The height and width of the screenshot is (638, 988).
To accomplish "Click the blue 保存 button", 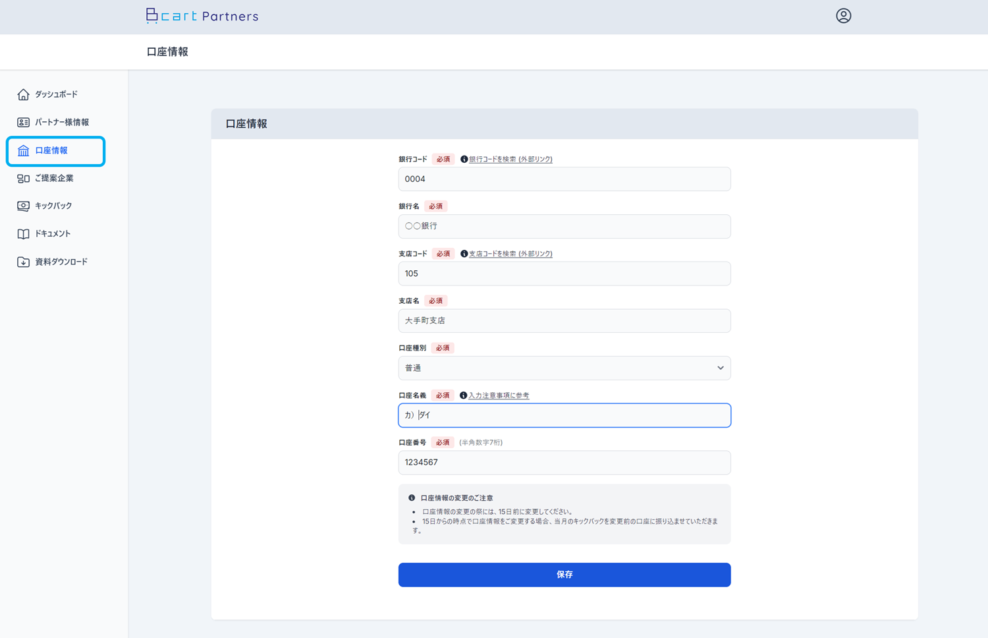I will (564, 575).
